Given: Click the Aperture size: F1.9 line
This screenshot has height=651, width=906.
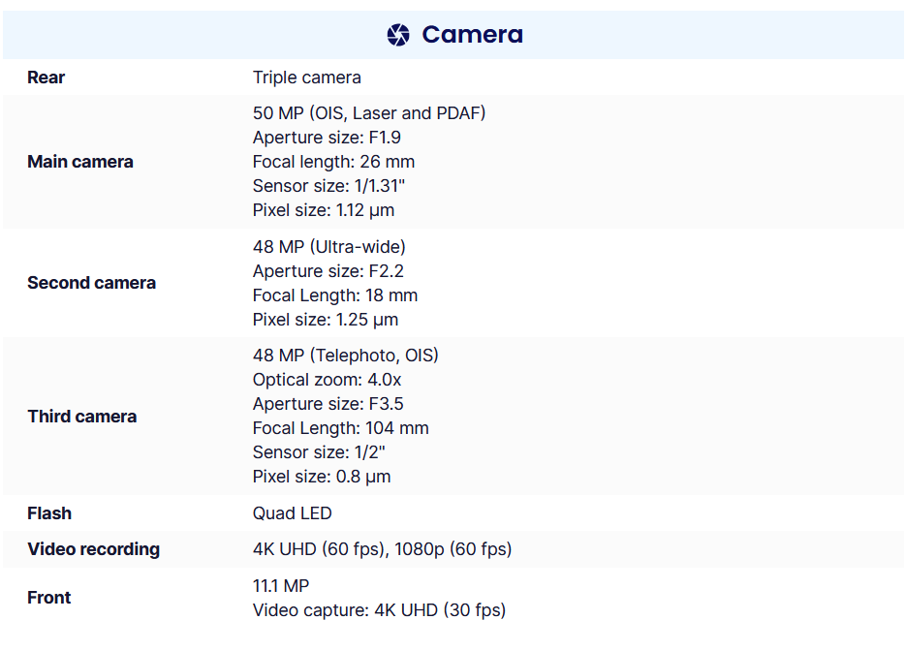Looking at the screenshot, I should click(x=327, y=138).
